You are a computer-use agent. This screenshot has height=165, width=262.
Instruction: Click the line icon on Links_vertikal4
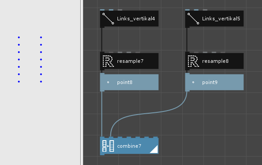[x=108, y=19]
